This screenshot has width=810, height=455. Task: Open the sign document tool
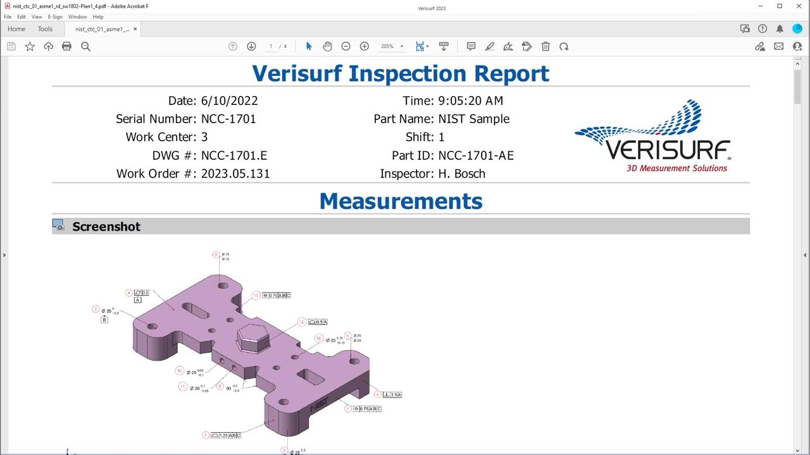coord(508,46)
